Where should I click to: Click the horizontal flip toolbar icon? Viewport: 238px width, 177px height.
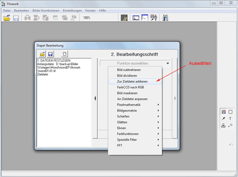[x=28, y=18]
